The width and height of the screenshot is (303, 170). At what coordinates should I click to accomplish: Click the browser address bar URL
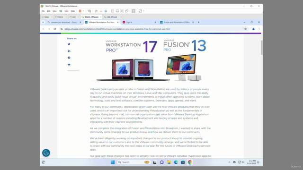117,29
